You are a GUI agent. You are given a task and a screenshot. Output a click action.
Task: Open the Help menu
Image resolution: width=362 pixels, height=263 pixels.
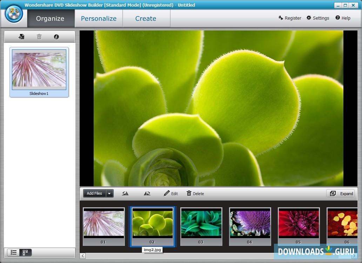pos(343,18)
